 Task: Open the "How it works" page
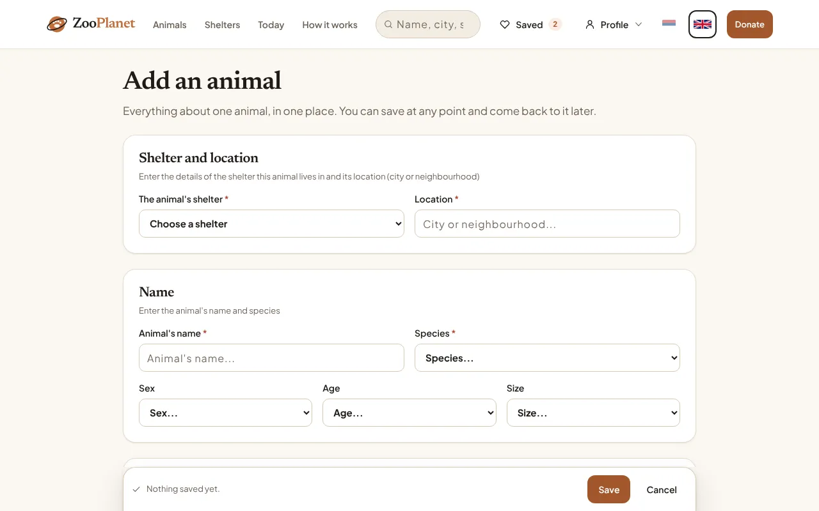click(x=330, y=24)
